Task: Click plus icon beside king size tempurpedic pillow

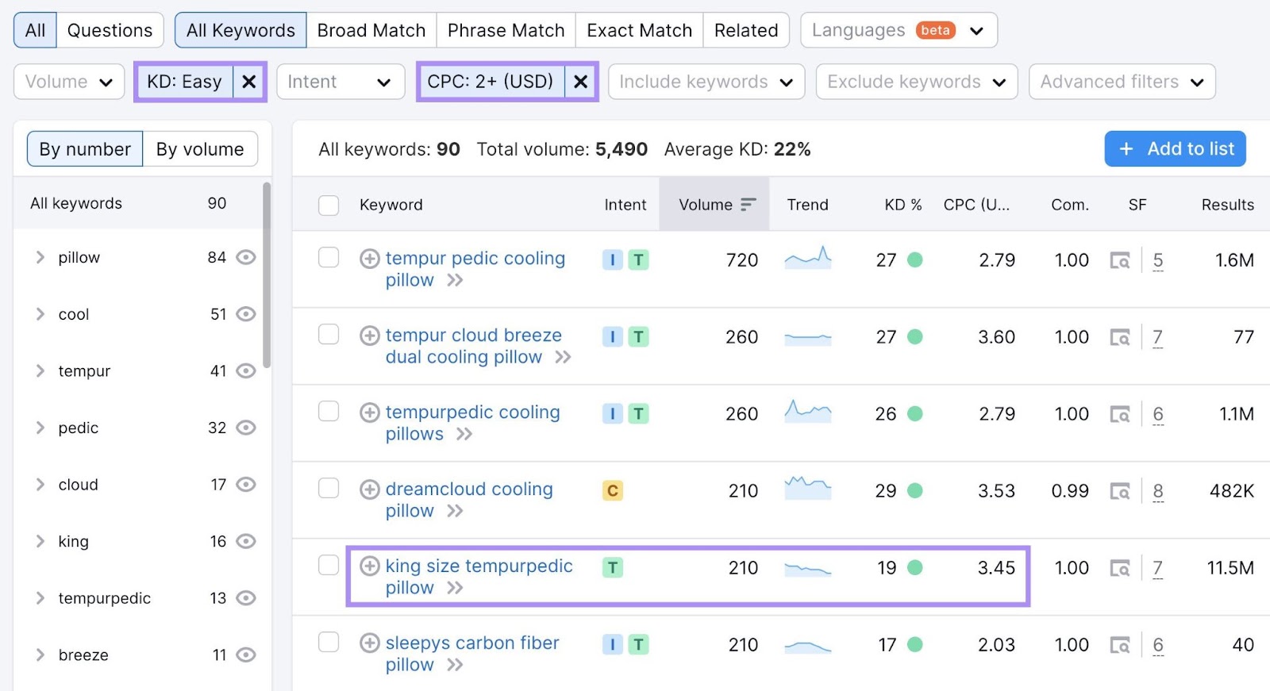Action: 369,566
